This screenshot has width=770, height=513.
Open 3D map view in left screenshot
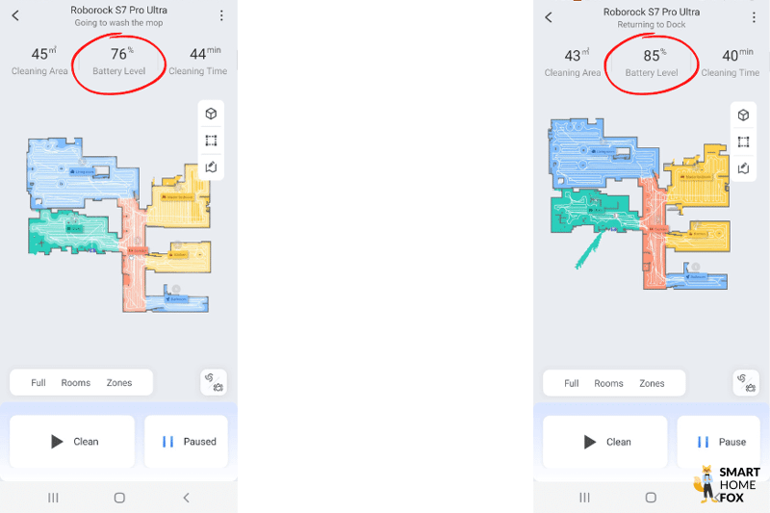211,114
